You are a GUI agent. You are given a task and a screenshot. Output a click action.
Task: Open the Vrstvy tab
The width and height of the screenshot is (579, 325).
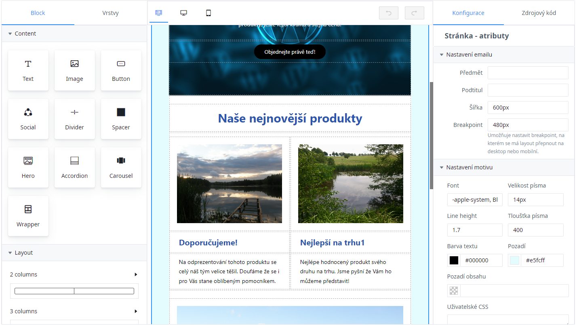point(111,13)
